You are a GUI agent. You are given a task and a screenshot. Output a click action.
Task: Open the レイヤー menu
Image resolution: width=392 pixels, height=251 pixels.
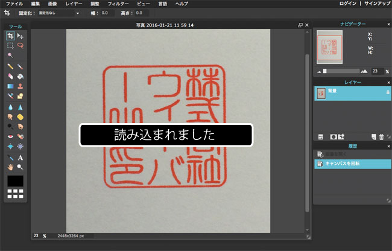coord(74,4)
